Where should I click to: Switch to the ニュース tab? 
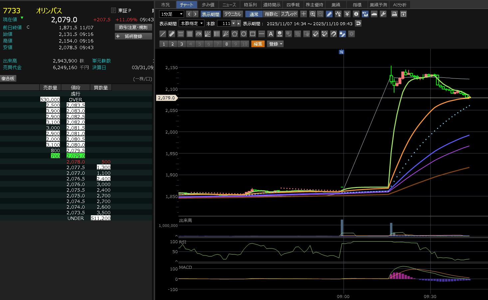point(229,5)
